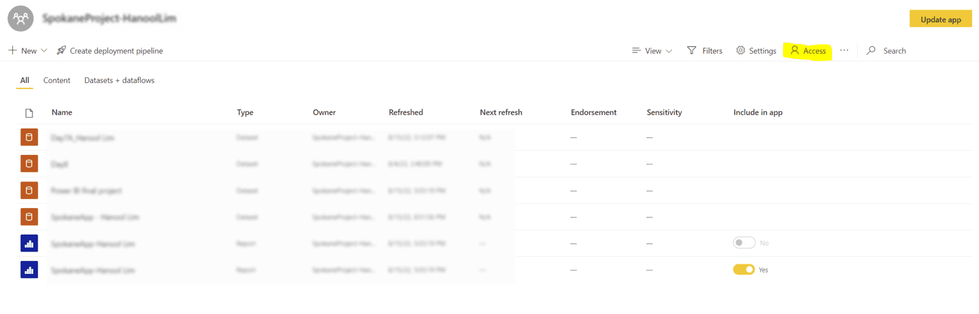Expand the View options dropdown
This screenshot has height=314, width=979.
(652, 50)
